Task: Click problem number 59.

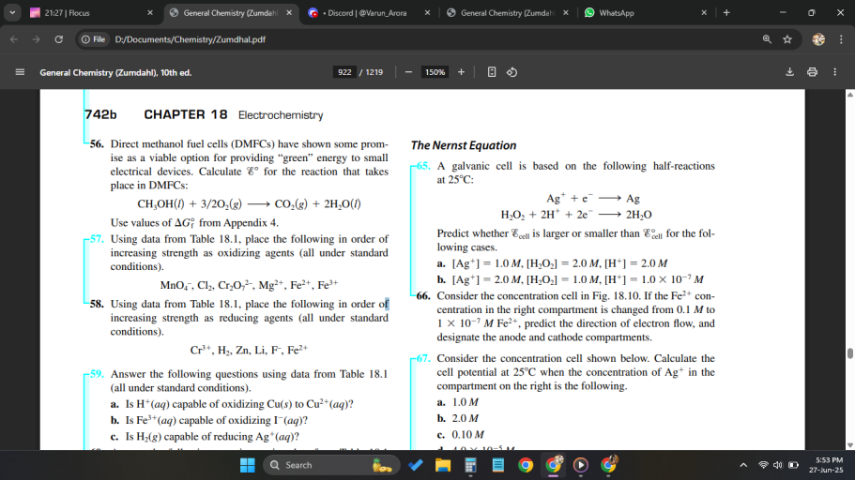Action: pyautogui.click(x=97, y=374)
